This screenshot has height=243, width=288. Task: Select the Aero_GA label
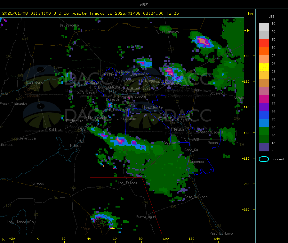click(191, 150)
